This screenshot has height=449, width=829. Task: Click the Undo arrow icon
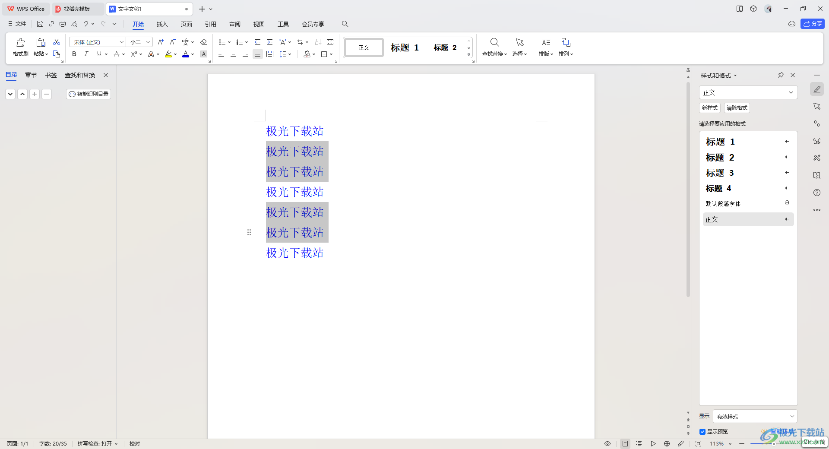click(85, 24)
